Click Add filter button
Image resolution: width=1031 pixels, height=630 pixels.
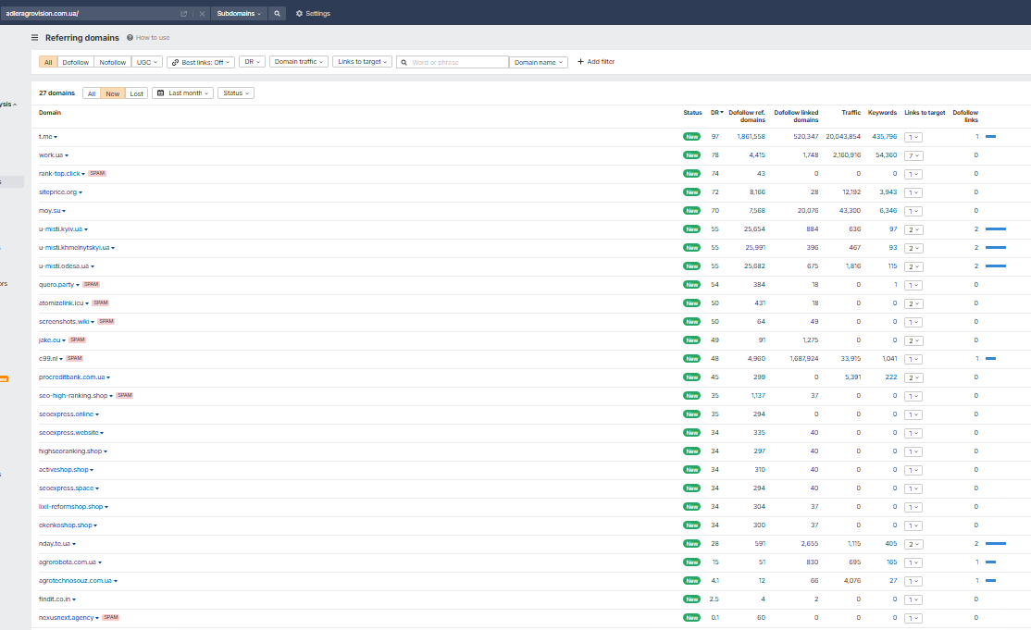596,62
